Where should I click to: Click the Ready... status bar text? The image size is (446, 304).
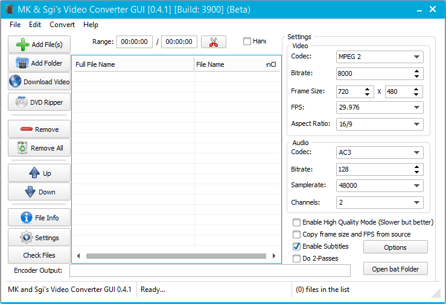coord(153,290)
